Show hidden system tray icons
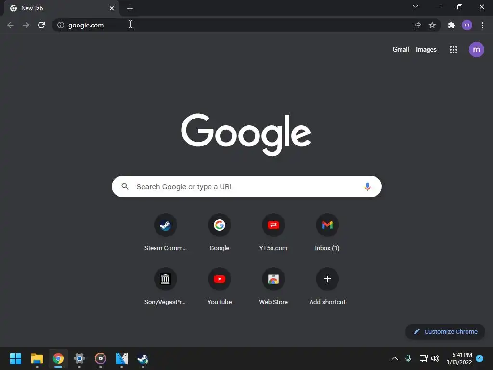This screenshot has width=493, height=370. (395, 358)
